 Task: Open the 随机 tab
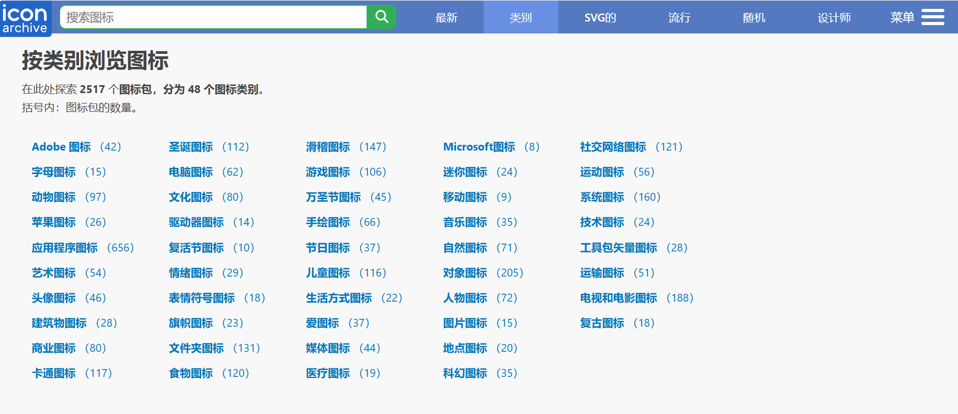coord(754,17)
